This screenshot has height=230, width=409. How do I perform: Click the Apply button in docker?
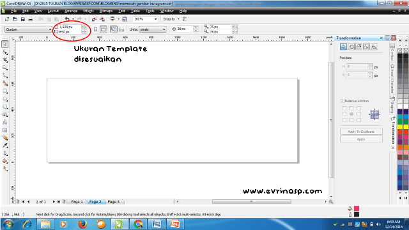tap(361, 139)
